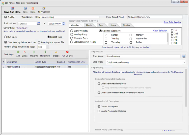Click the Save disk icon in toolbar

point(25,8)
